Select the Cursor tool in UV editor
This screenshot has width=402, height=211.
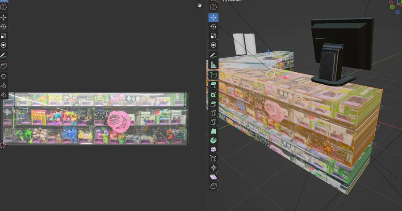(x=3, y=7)
